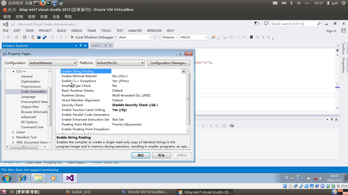Toggle bookmark with the bookmark toolbar icon
The image size is (348, 195).
click(x=251, y=37)
